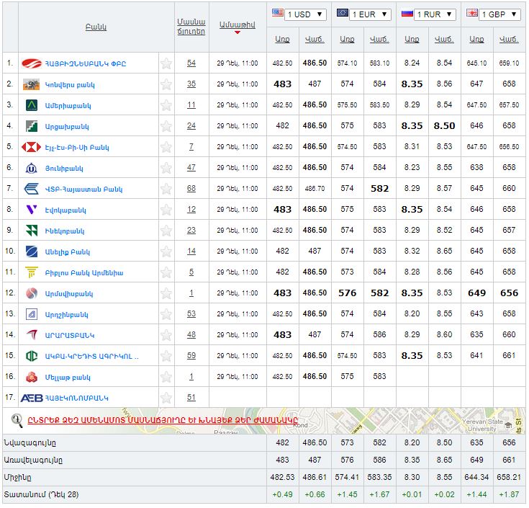Click the Յունիբանկ logo icon
The image size is (529, 508).
[32, 168]
